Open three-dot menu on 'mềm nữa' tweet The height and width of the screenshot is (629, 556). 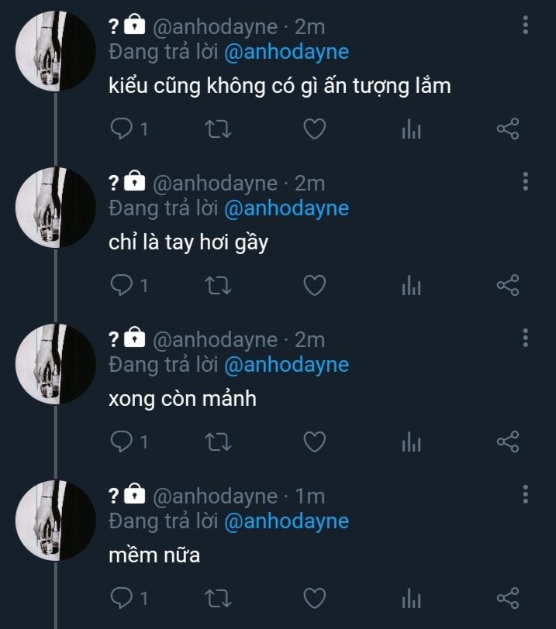coord(526,494)
